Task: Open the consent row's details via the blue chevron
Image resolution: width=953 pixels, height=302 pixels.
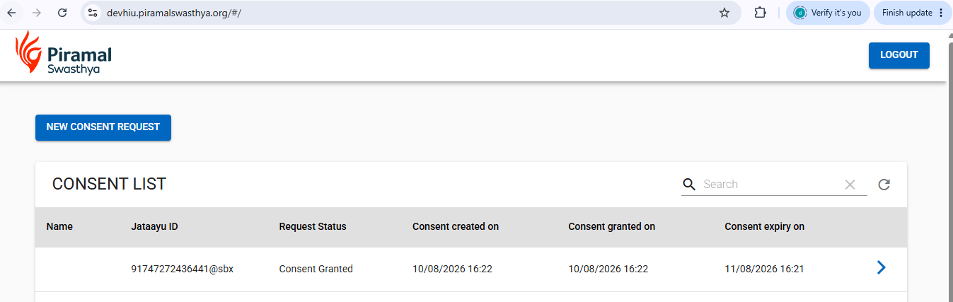Action: [881, 267]
